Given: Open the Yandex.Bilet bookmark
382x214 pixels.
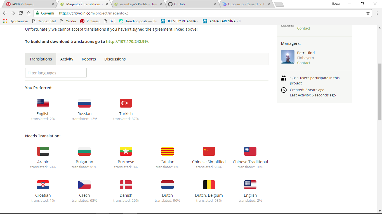Looking at the screenshot, I should pos(44,21).
